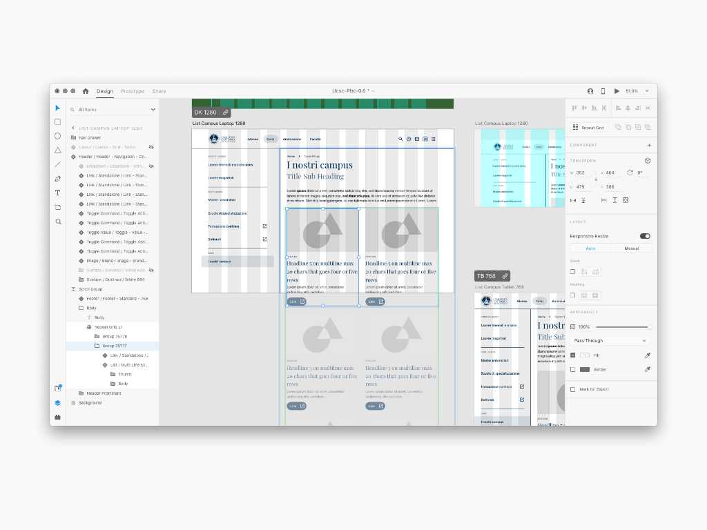
Task: Show hidden Dropdown / Dropdown layer
Action: click(151, 166)
